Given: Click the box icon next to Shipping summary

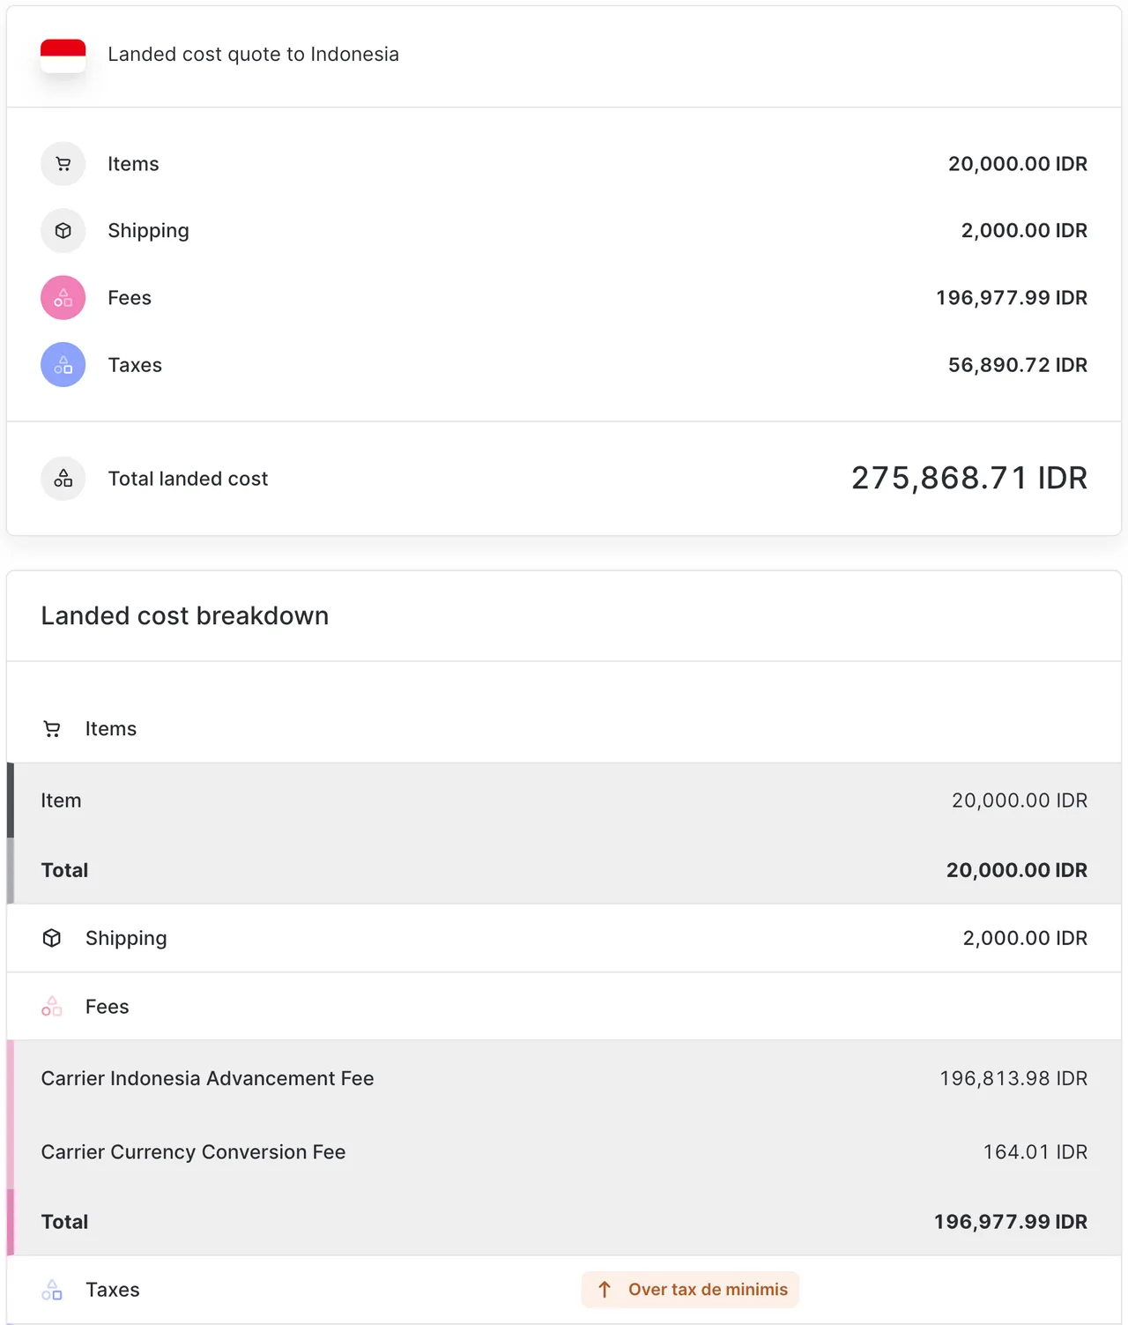Looking at the screenshot, I should pos(63,231).
